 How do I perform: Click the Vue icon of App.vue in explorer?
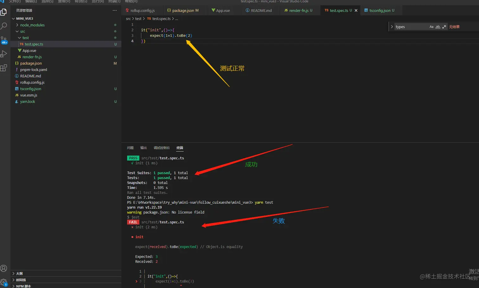[20, 50]
